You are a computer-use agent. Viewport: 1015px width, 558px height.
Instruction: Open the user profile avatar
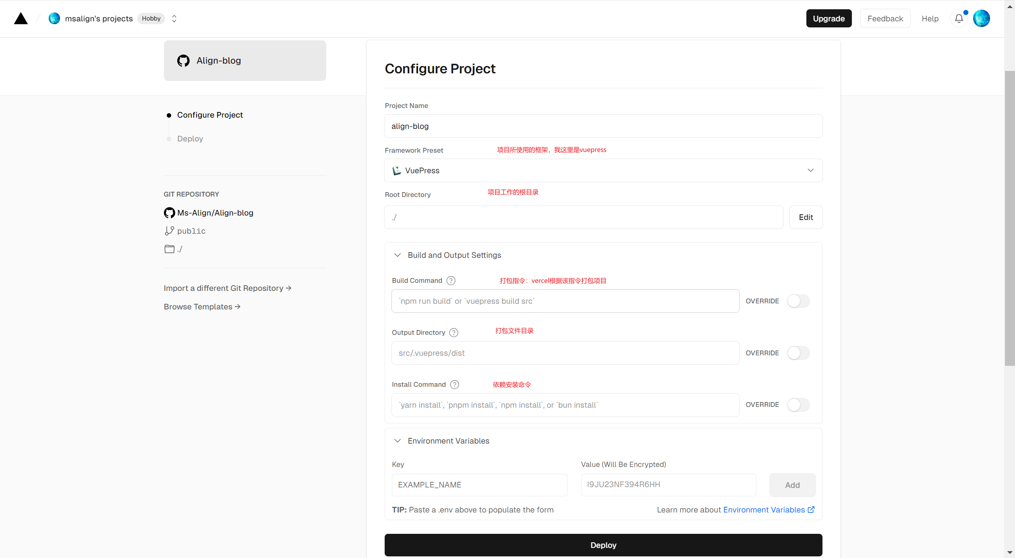pos(982,19)
